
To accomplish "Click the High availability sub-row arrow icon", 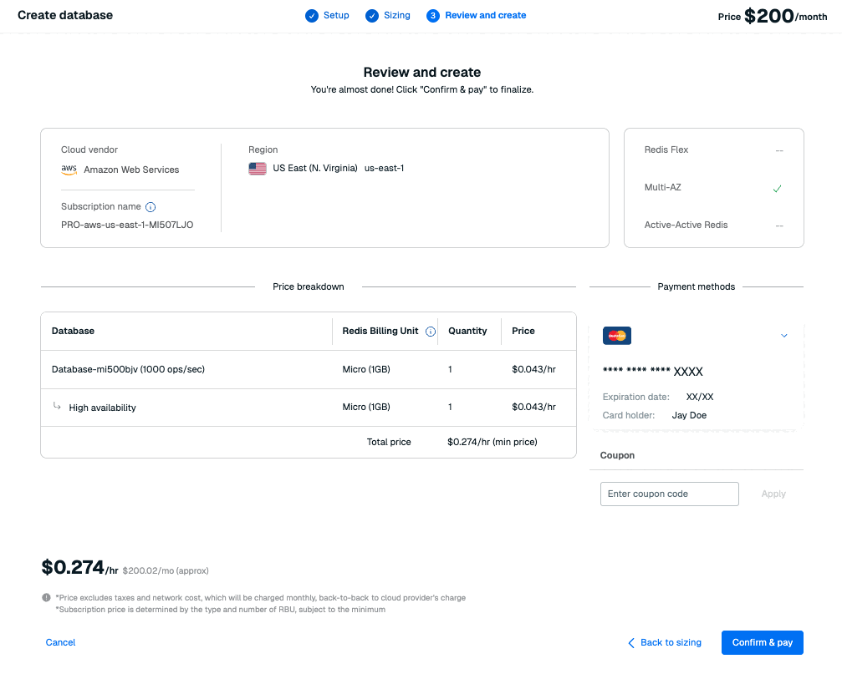I will click(x=58, y=407).
